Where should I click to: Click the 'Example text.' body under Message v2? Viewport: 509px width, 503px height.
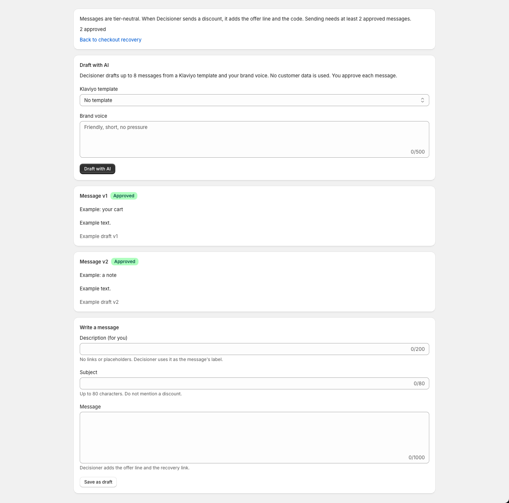coord(95,288)
